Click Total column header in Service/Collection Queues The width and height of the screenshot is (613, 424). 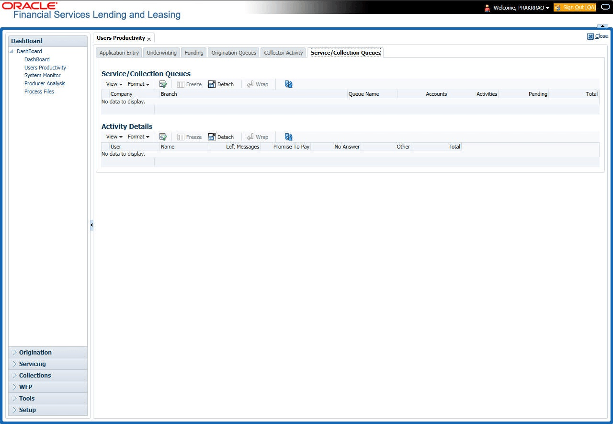point(574,94)
